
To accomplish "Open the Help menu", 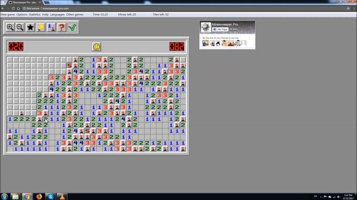I will coord(45,14).
